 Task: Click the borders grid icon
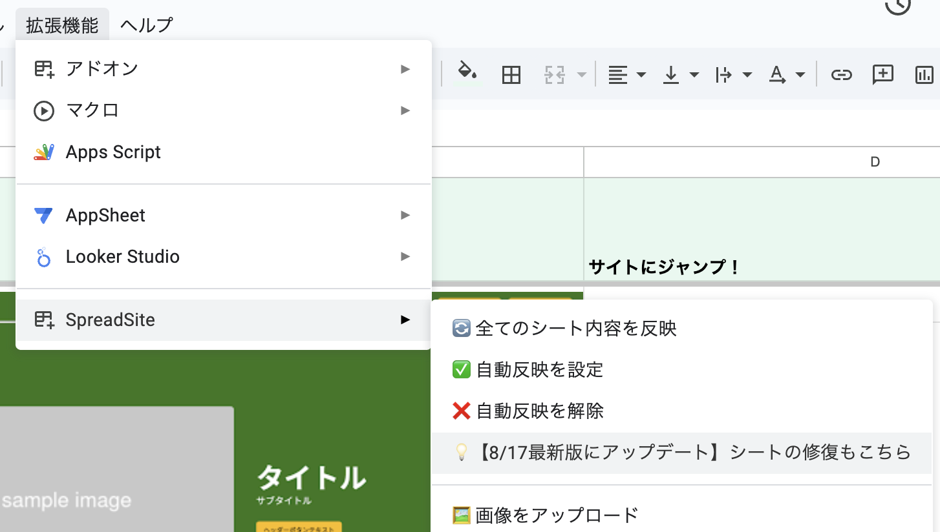(511, 75)
